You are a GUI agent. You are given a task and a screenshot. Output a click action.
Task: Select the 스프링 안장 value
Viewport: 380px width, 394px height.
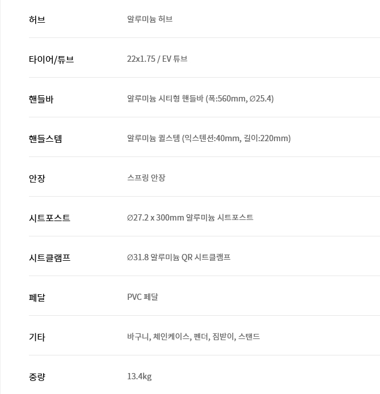pos(146,178)
